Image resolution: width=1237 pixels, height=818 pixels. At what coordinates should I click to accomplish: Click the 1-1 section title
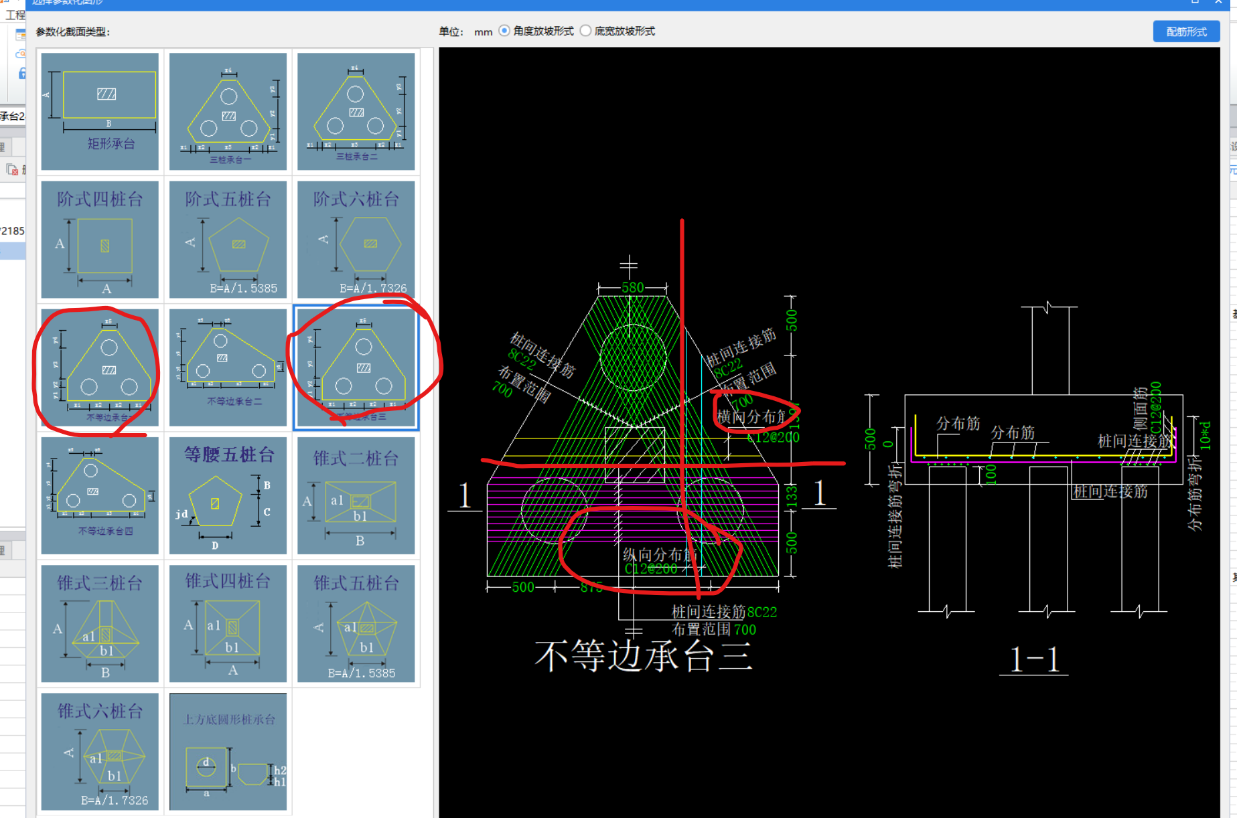tap(1035, 659)
